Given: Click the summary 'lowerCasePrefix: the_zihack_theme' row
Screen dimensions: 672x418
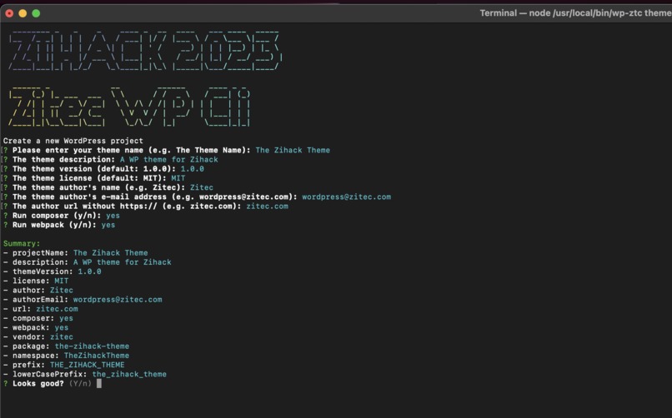Looking at the screenshot, I should tap(85, 375).
